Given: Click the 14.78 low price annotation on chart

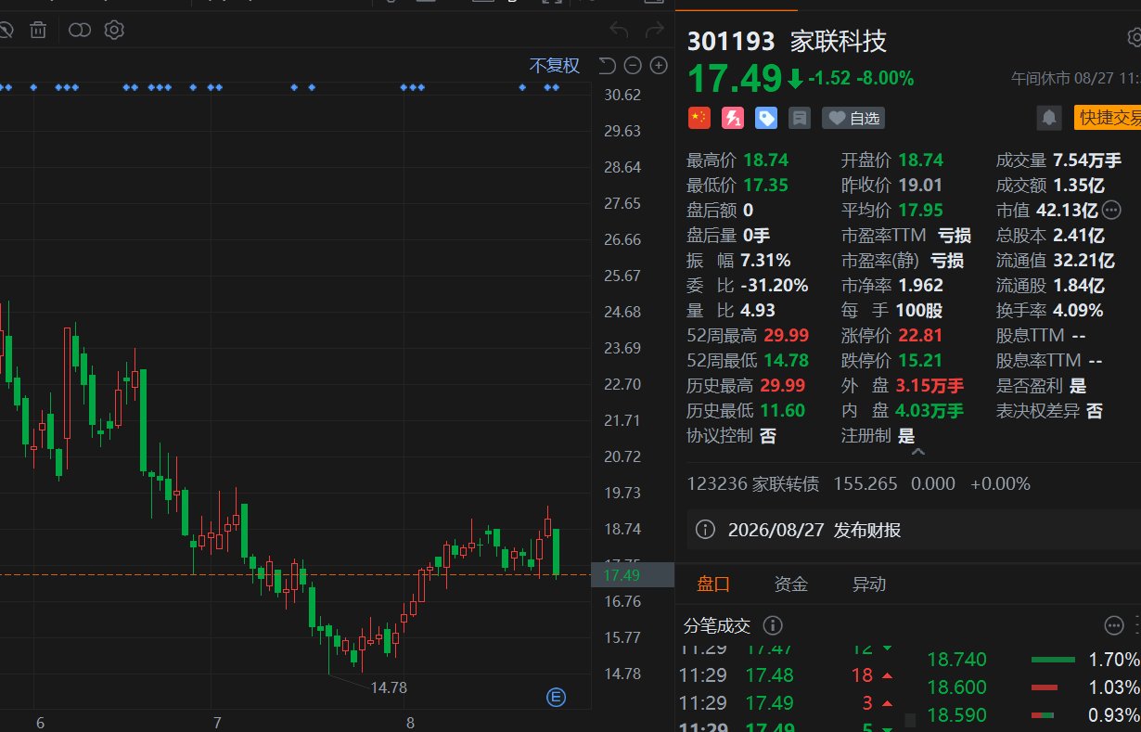Looking at the screenshot, I should (389, 687).
